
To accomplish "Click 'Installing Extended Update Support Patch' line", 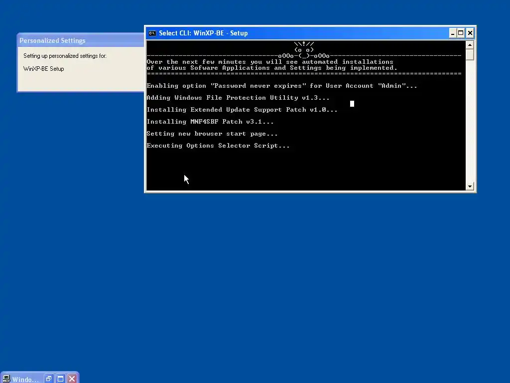I will (x=242, y=110).
